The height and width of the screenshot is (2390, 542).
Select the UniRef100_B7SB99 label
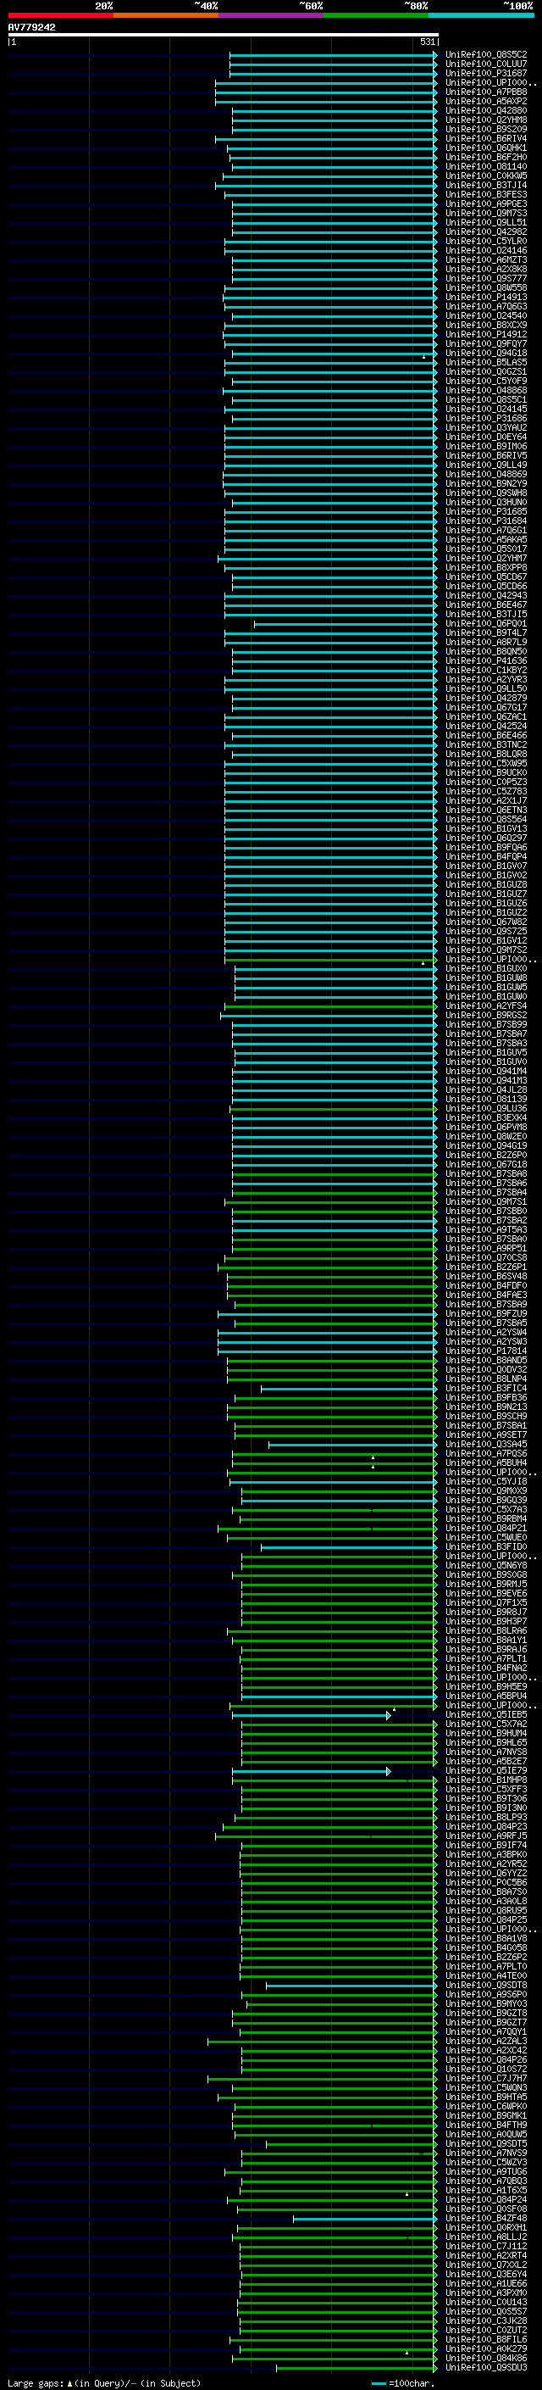pos(486,1024)
